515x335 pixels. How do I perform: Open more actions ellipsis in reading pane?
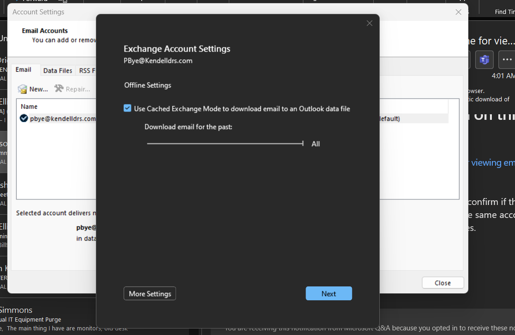tap(507, 60)
